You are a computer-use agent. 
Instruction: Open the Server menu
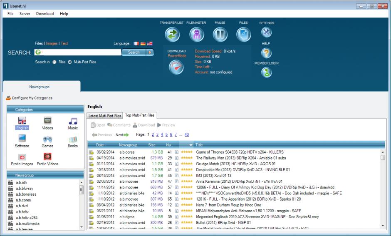25,14
